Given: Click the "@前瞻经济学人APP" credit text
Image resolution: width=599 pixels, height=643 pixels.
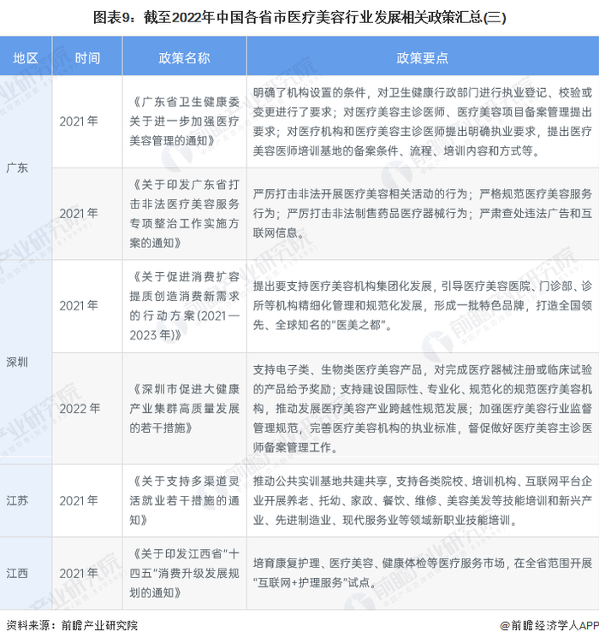Looking at the screenshot, I should (x=549, y=625).
